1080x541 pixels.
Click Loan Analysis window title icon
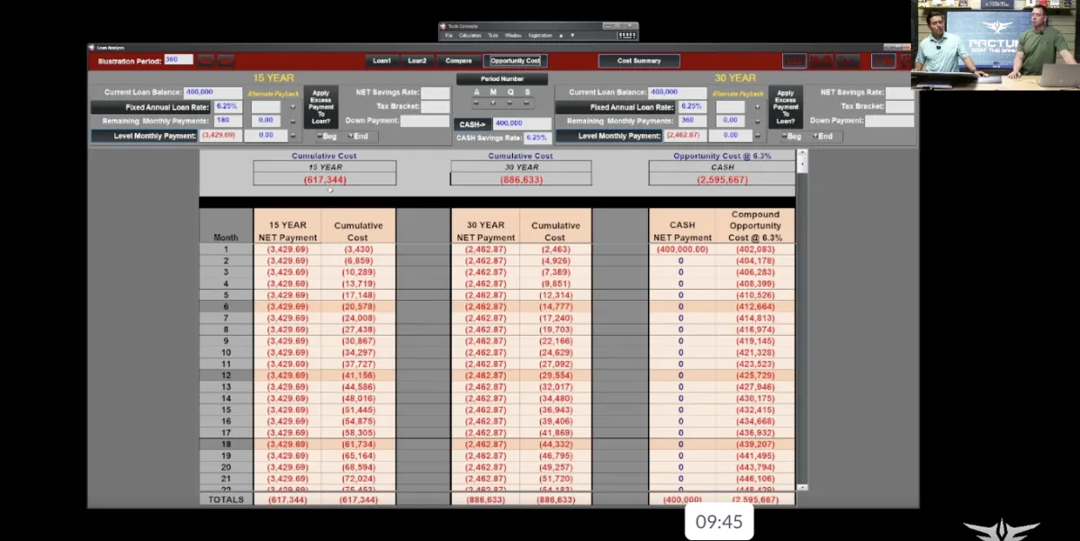click(91, 48)
